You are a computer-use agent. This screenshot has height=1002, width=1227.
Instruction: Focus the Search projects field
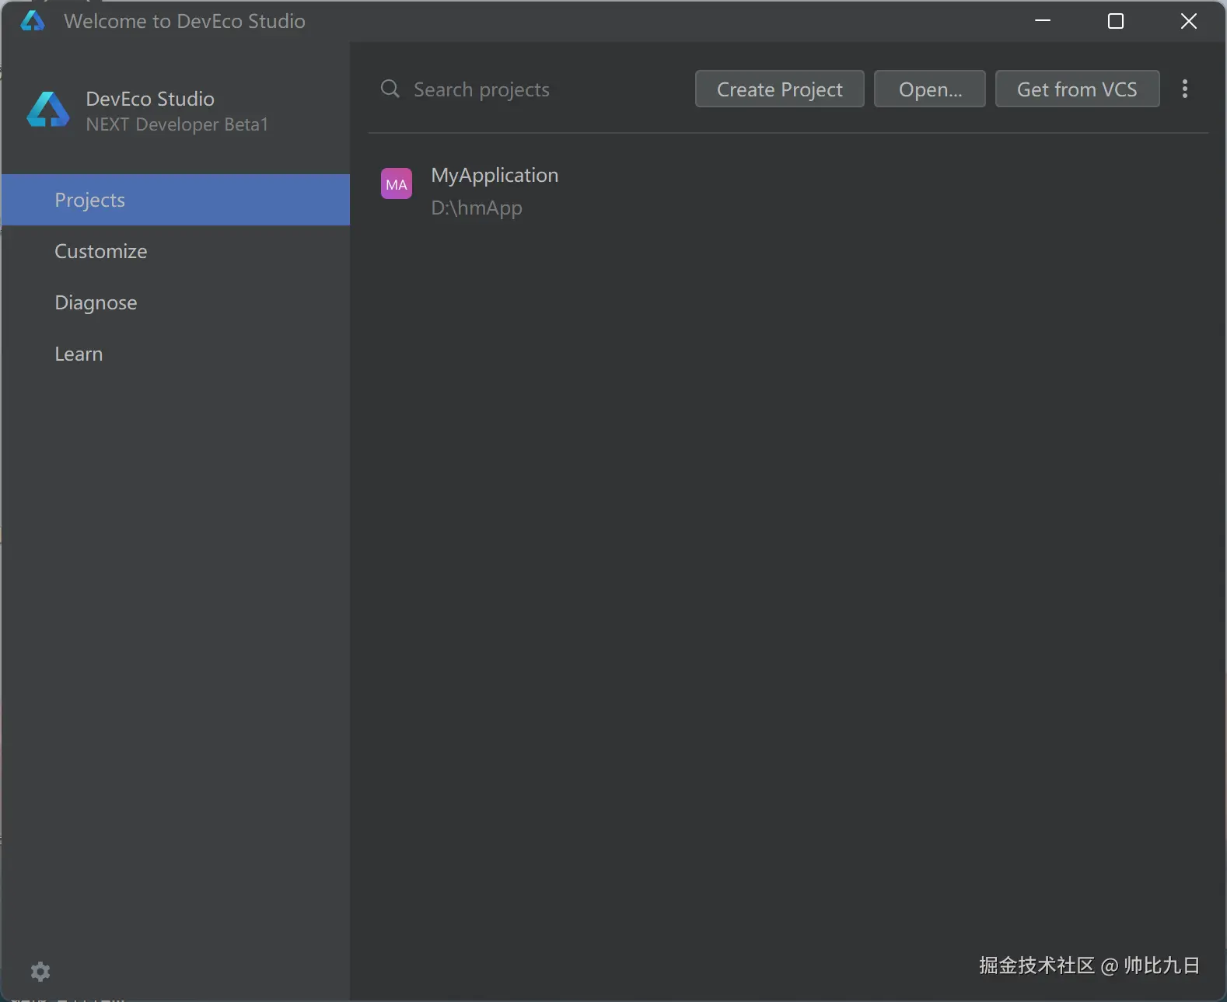pos(529,89)
